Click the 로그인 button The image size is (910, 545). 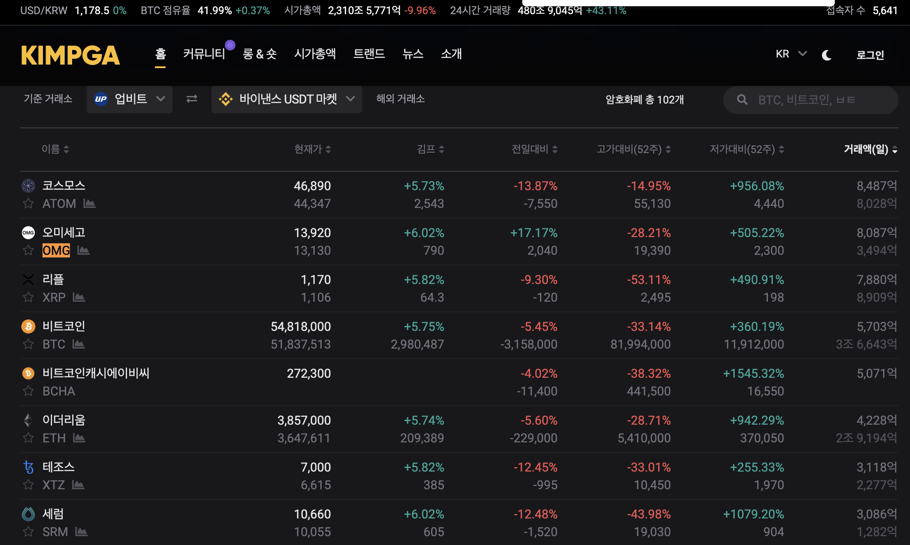870,55
